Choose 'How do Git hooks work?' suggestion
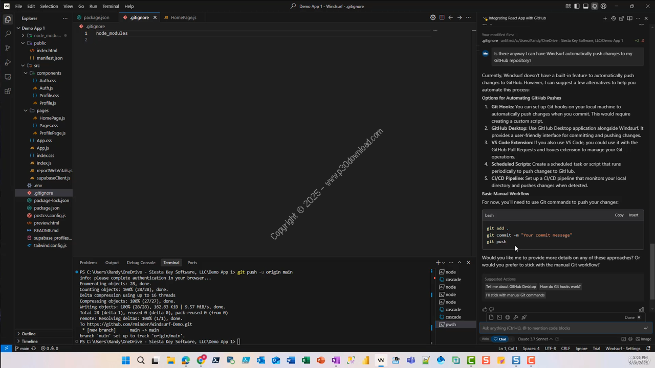The height and width of the screenshot is (368, 655). [560, 287]
